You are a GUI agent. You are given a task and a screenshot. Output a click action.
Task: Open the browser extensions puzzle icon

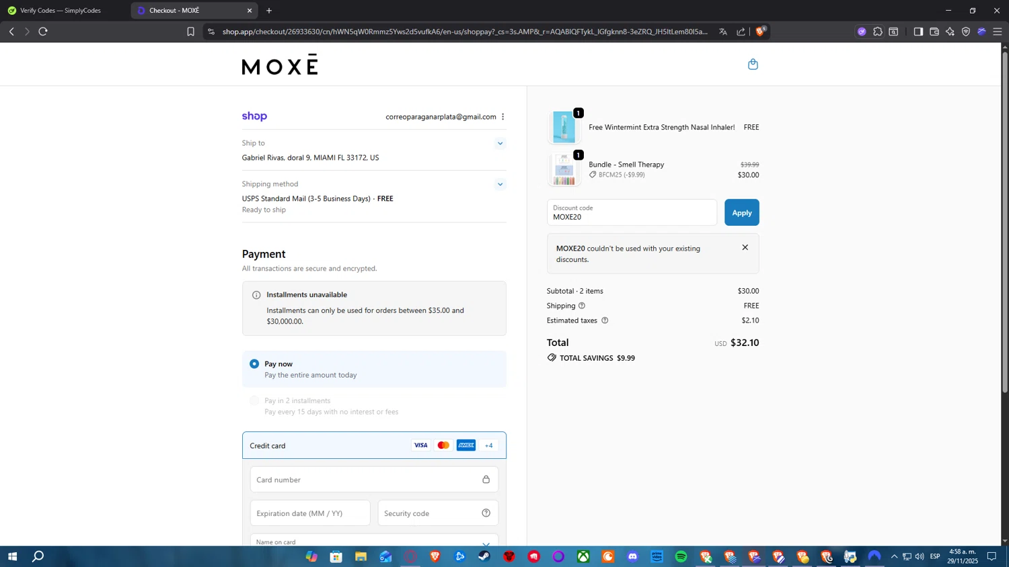[x=878, y=32]
